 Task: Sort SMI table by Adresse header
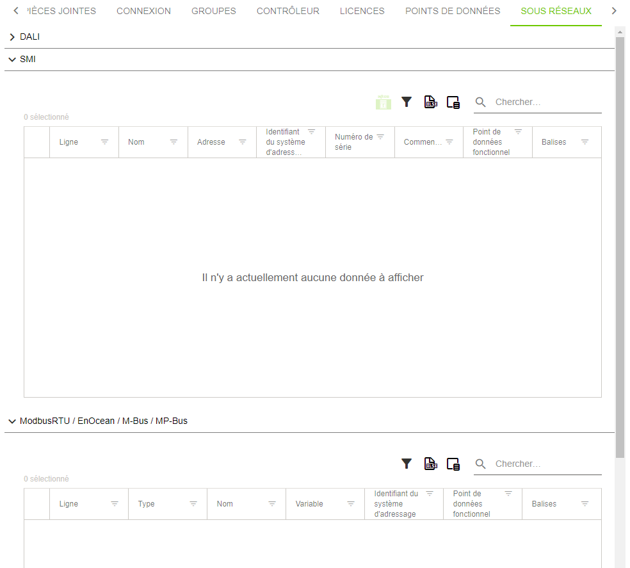211,142
